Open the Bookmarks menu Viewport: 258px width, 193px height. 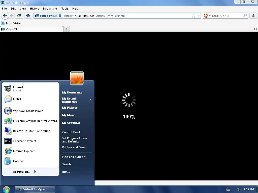(x=50, y=9)
